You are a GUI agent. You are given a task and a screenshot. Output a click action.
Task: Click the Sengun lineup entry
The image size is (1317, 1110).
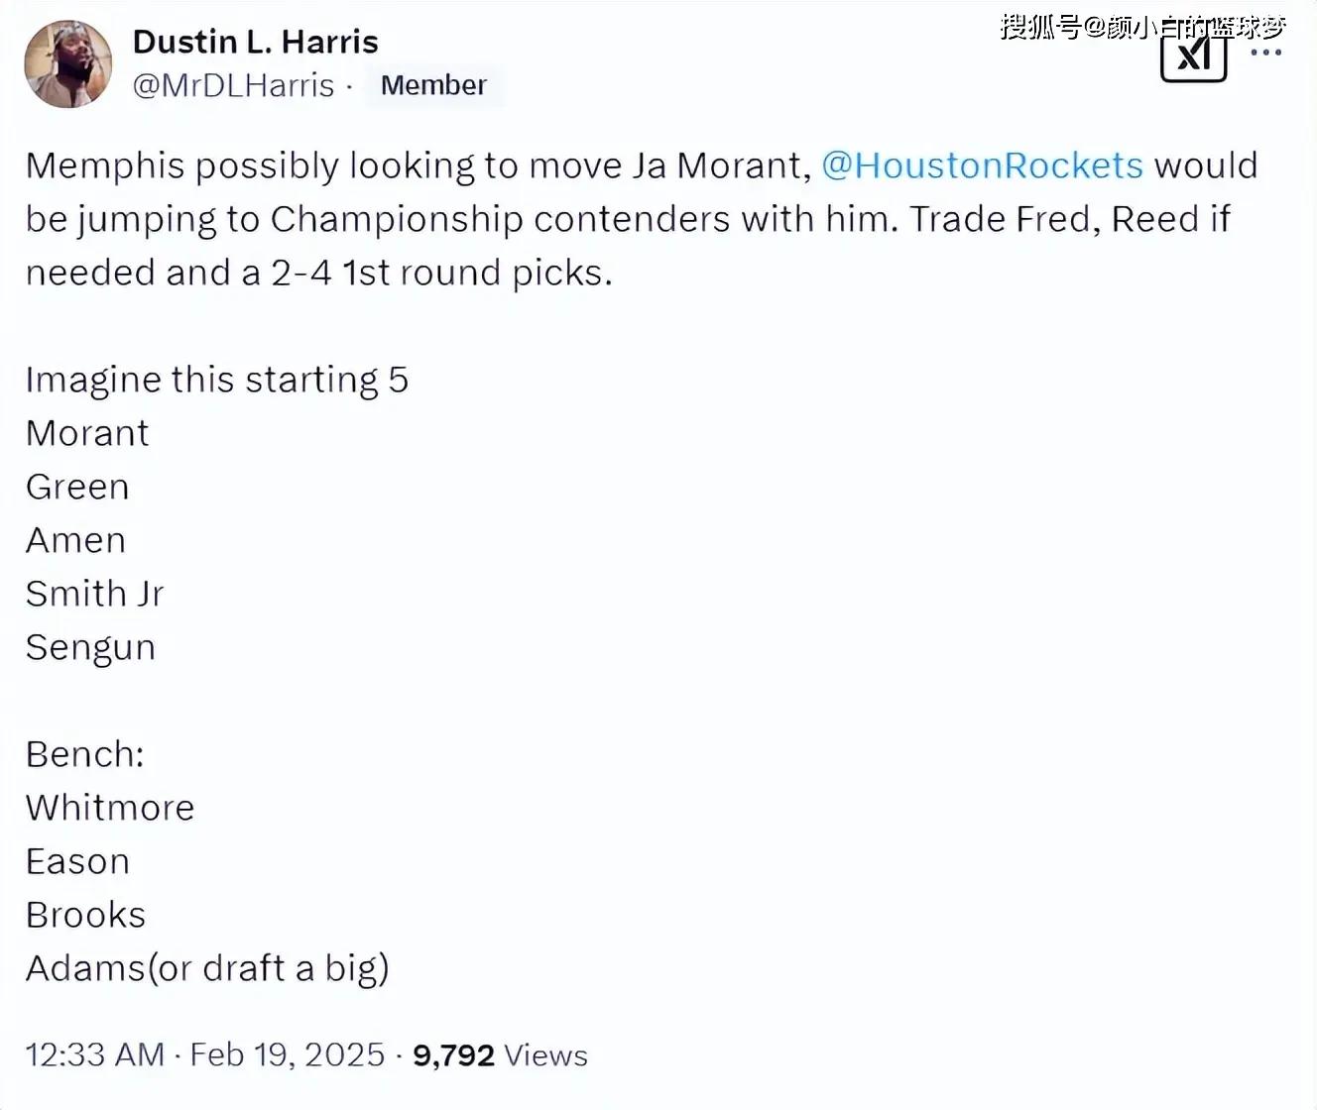(x=90, y=648)
